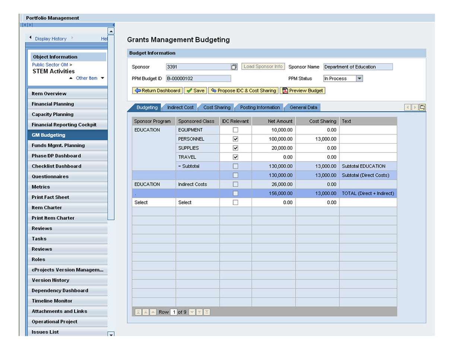
Task: Go to Financial Planning in sidebar
Action: 53,104
